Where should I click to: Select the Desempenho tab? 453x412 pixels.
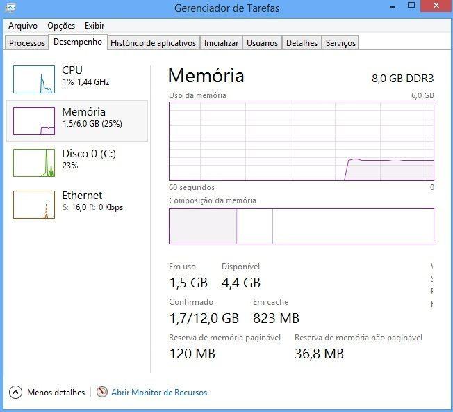click(78, 42)
